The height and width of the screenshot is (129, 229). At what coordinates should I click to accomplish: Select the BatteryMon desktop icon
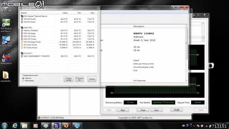coord(6,59)
